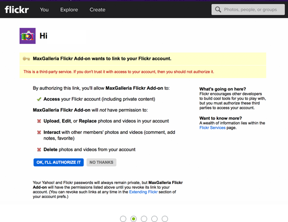Go to the first slide dot
The width and height of the screenshot is (288, 222).
tap(123, 219)
